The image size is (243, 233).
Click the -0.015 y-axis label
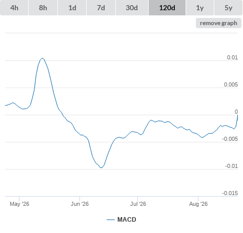pyautogui.click(x=230, y=193)
